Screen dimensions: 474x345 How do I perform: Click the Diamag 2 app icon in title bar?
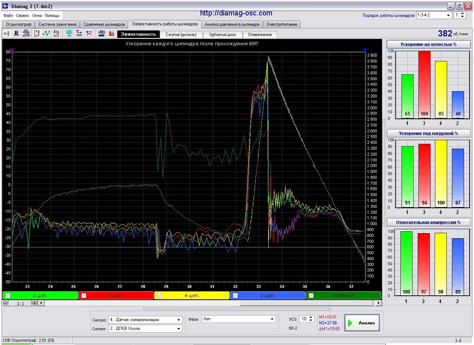5,6
